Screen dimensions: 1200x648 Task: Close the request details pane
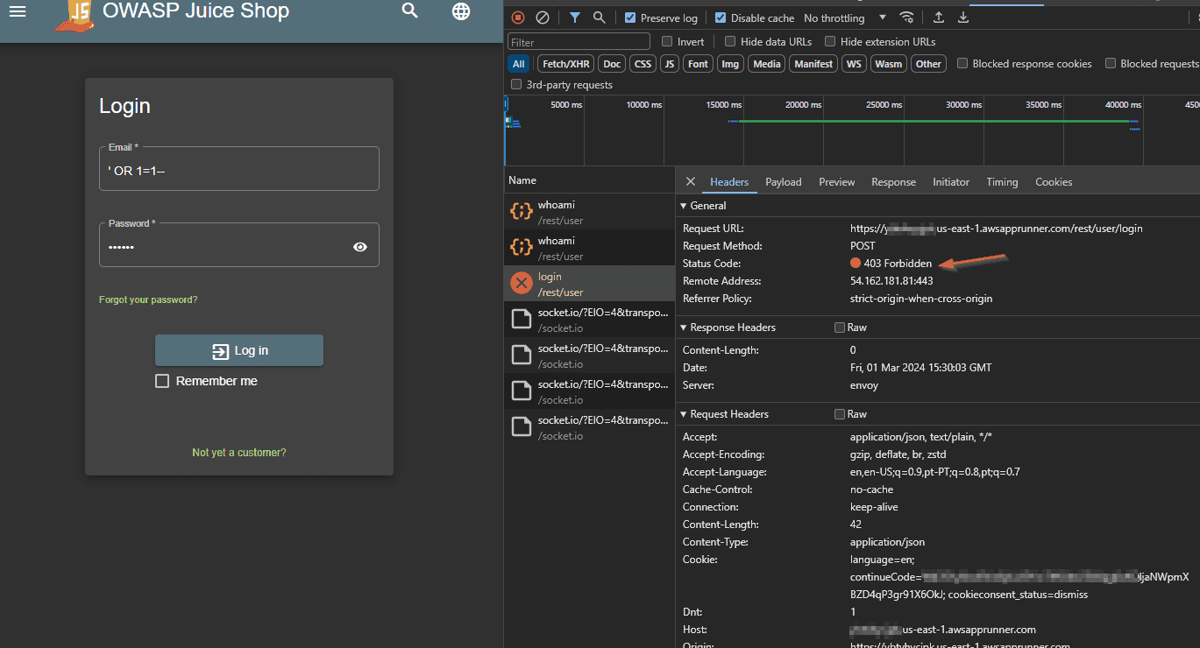click(x=691, y=181)
